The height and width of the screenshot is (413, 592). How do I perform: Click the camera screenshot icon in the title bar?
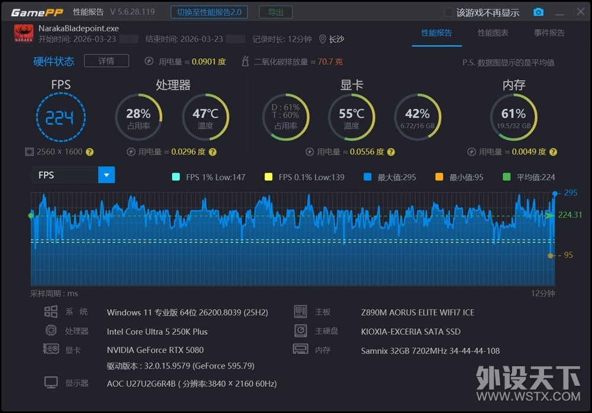click(x=538, y=11)
